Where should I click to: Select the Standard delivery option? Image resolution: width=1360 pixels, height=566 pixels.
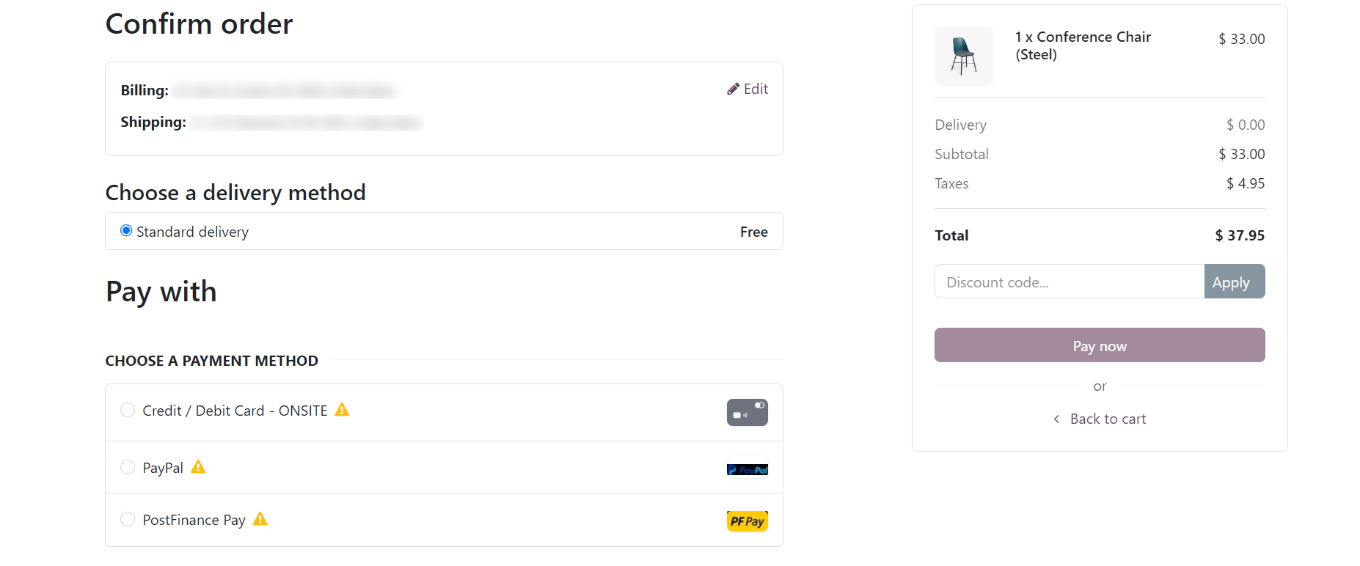126,230
